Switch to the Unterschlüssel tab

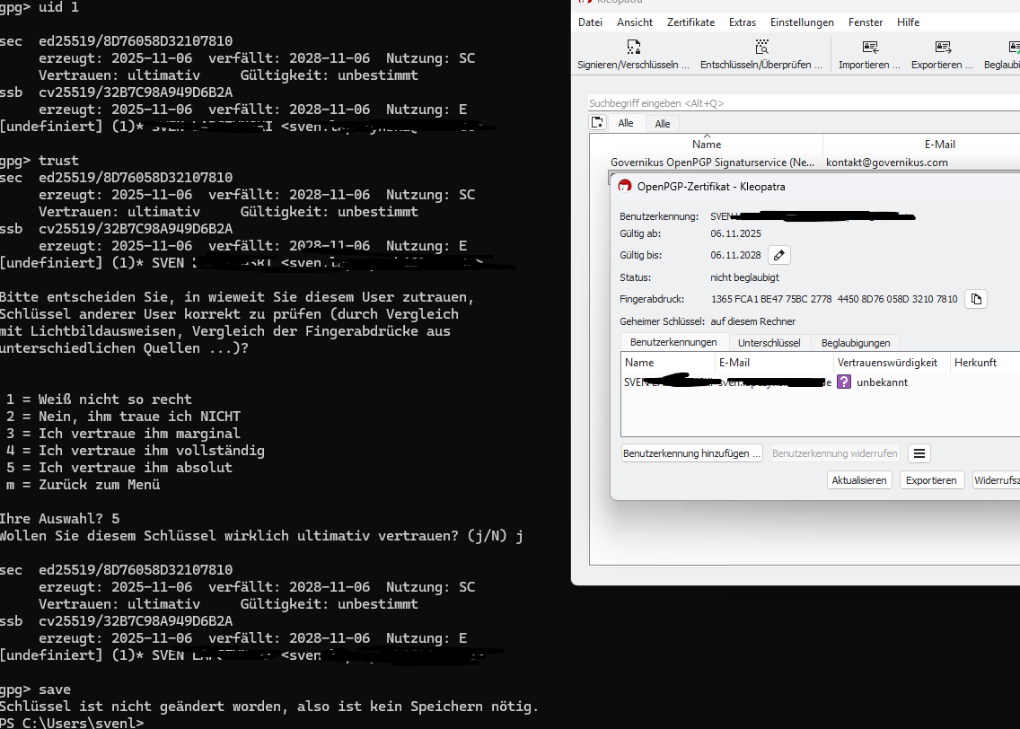(769, 343)
